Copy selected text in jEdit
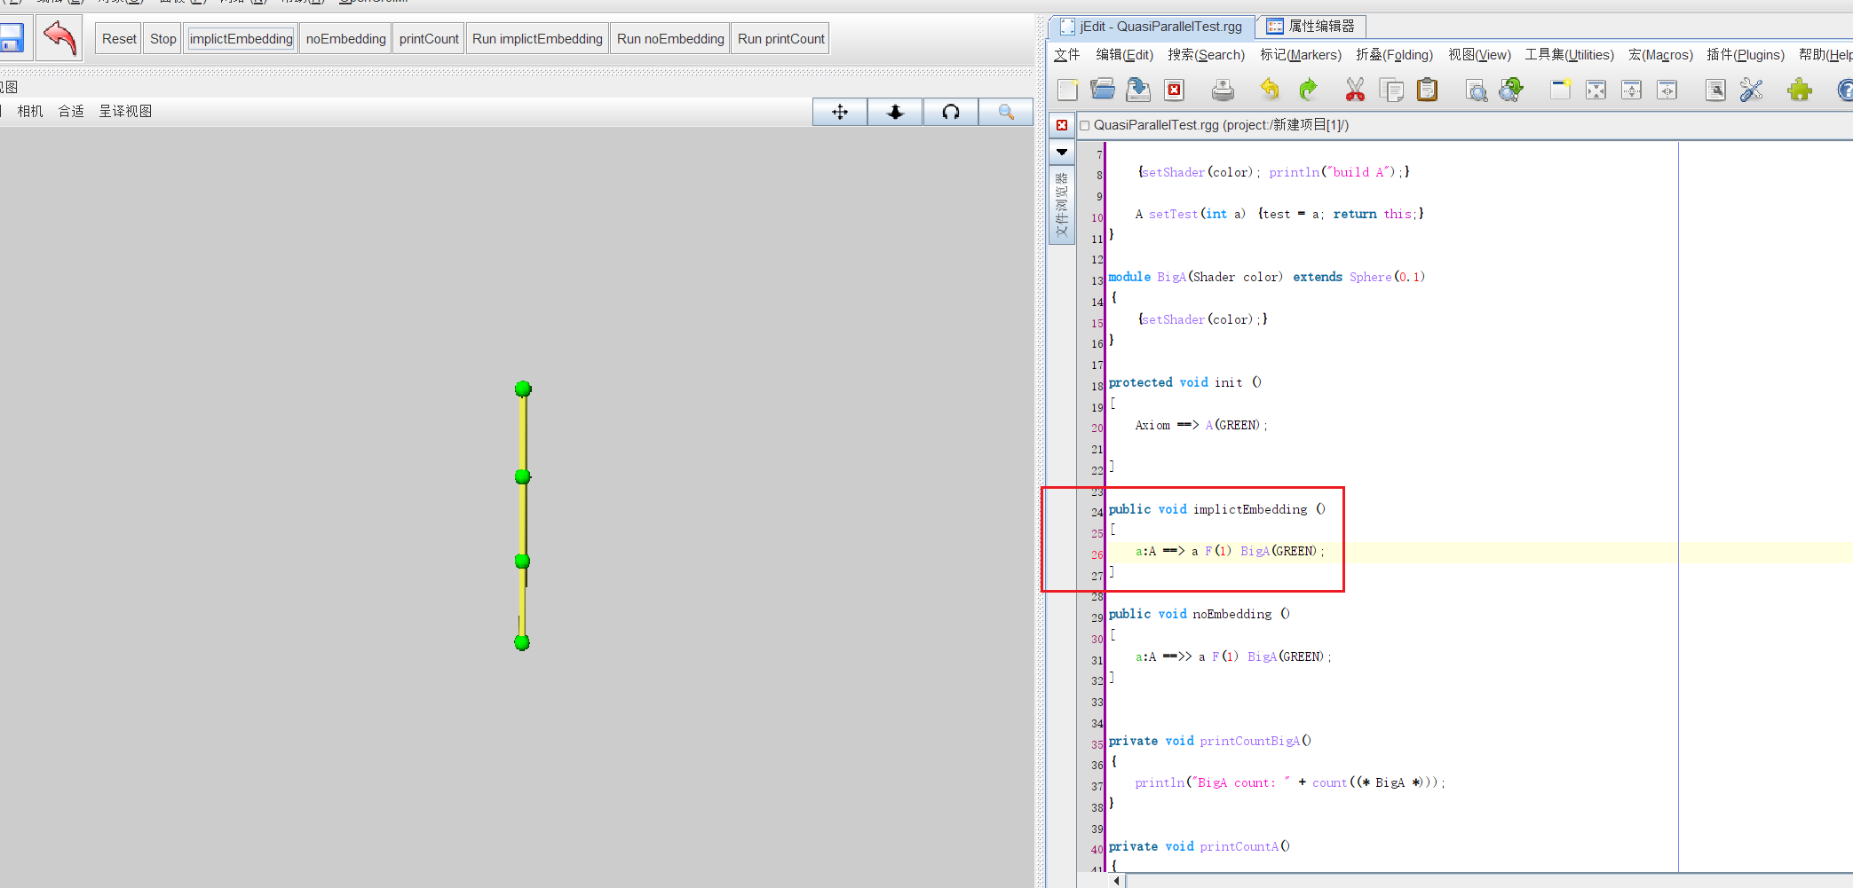 [1391, 90]
